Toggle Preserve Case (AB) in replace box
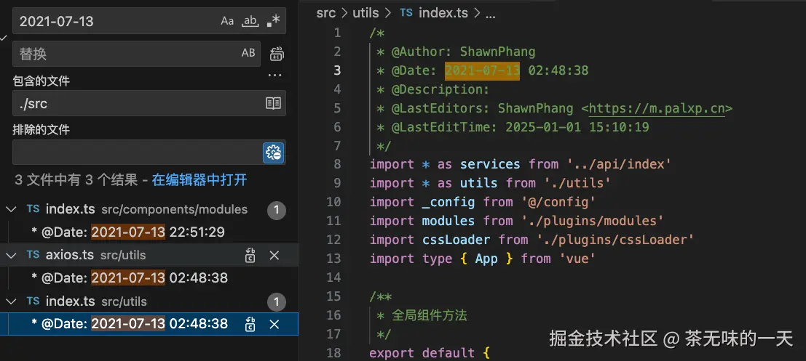 pyautogui.click(x=248, y=53)
